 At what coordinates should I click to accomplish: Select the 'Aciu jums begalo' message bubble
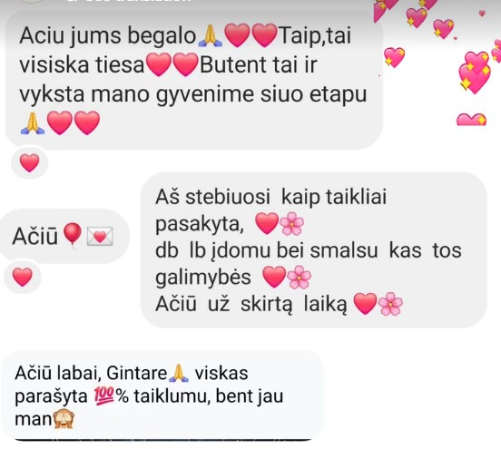[194, 81]
